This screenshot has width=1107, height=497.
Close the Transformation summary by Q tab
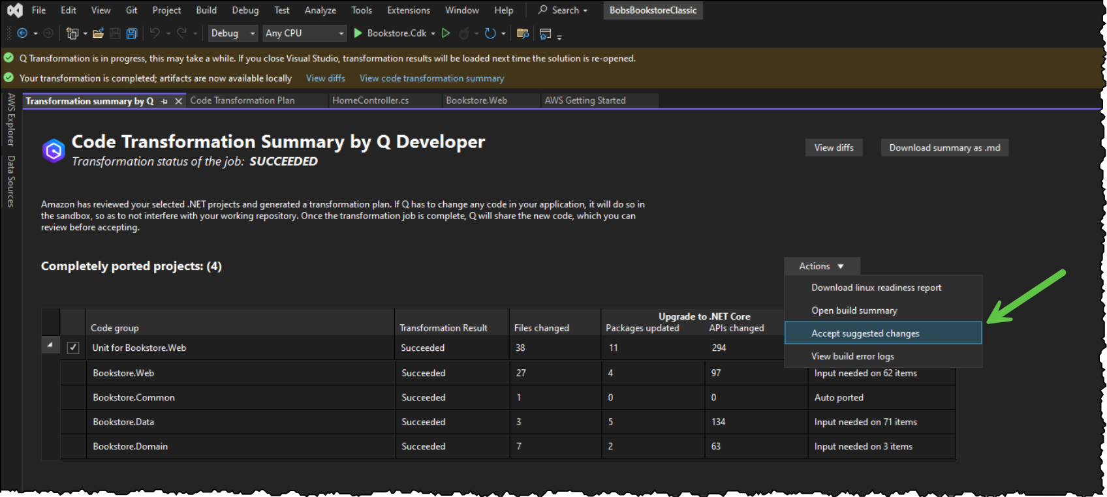[x=178, y=101]
